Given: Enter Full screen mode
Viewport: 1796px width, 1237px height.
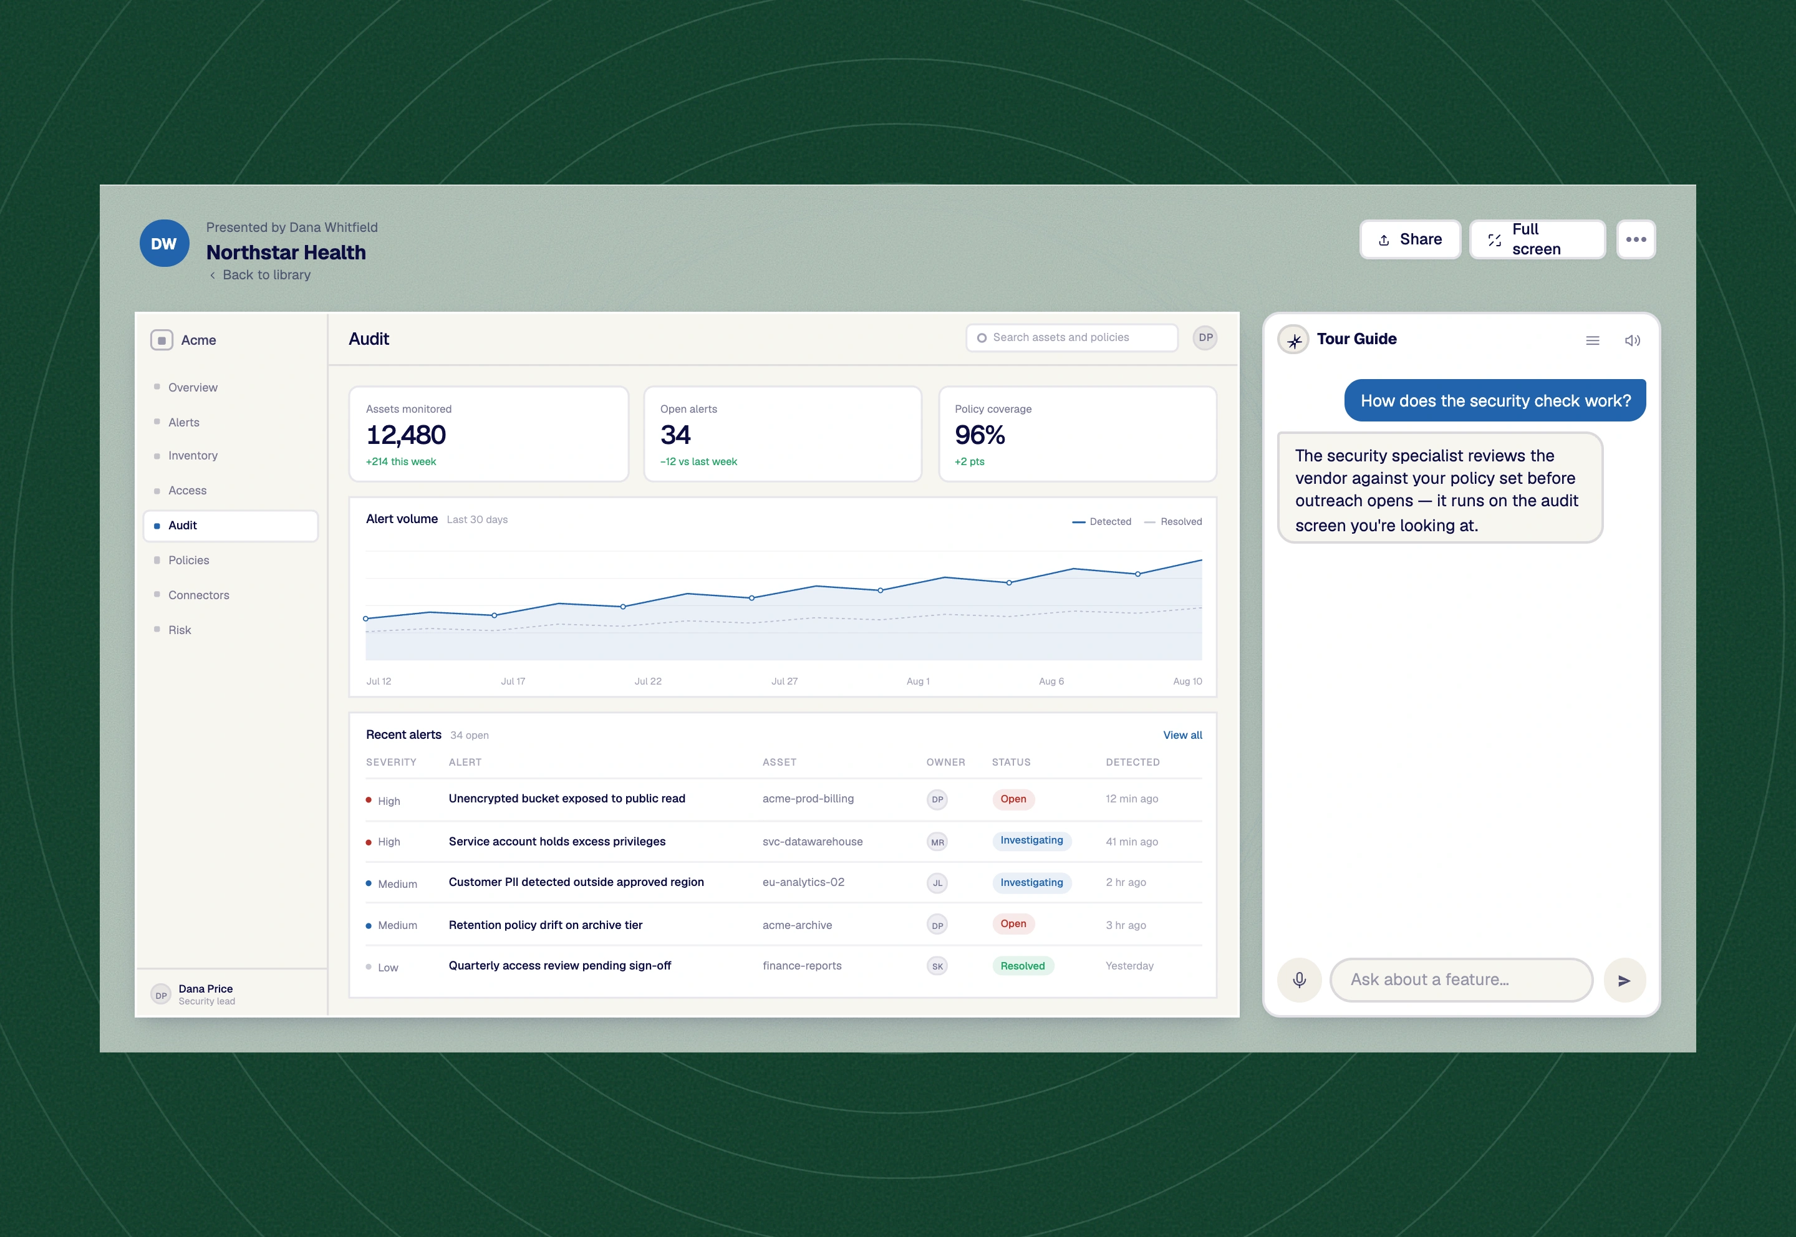Looking at the screenshot, I should [x=1537, y=239].
